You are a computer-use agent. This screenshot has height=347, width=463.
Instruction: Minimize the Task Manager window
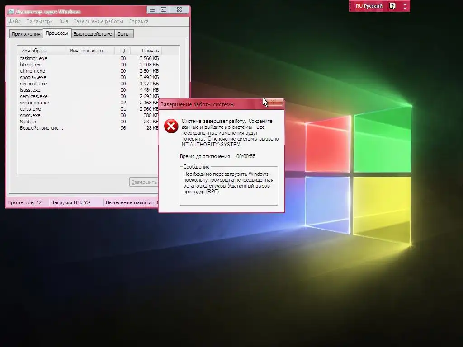pos(152,10)
